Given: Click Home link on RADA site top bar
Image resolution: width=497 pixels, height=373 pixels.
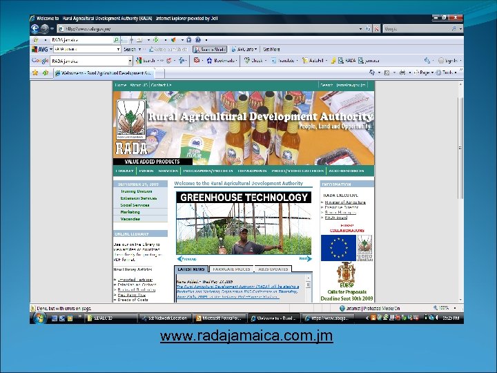Looking at the screenshot, I should (x=120, y=85).
